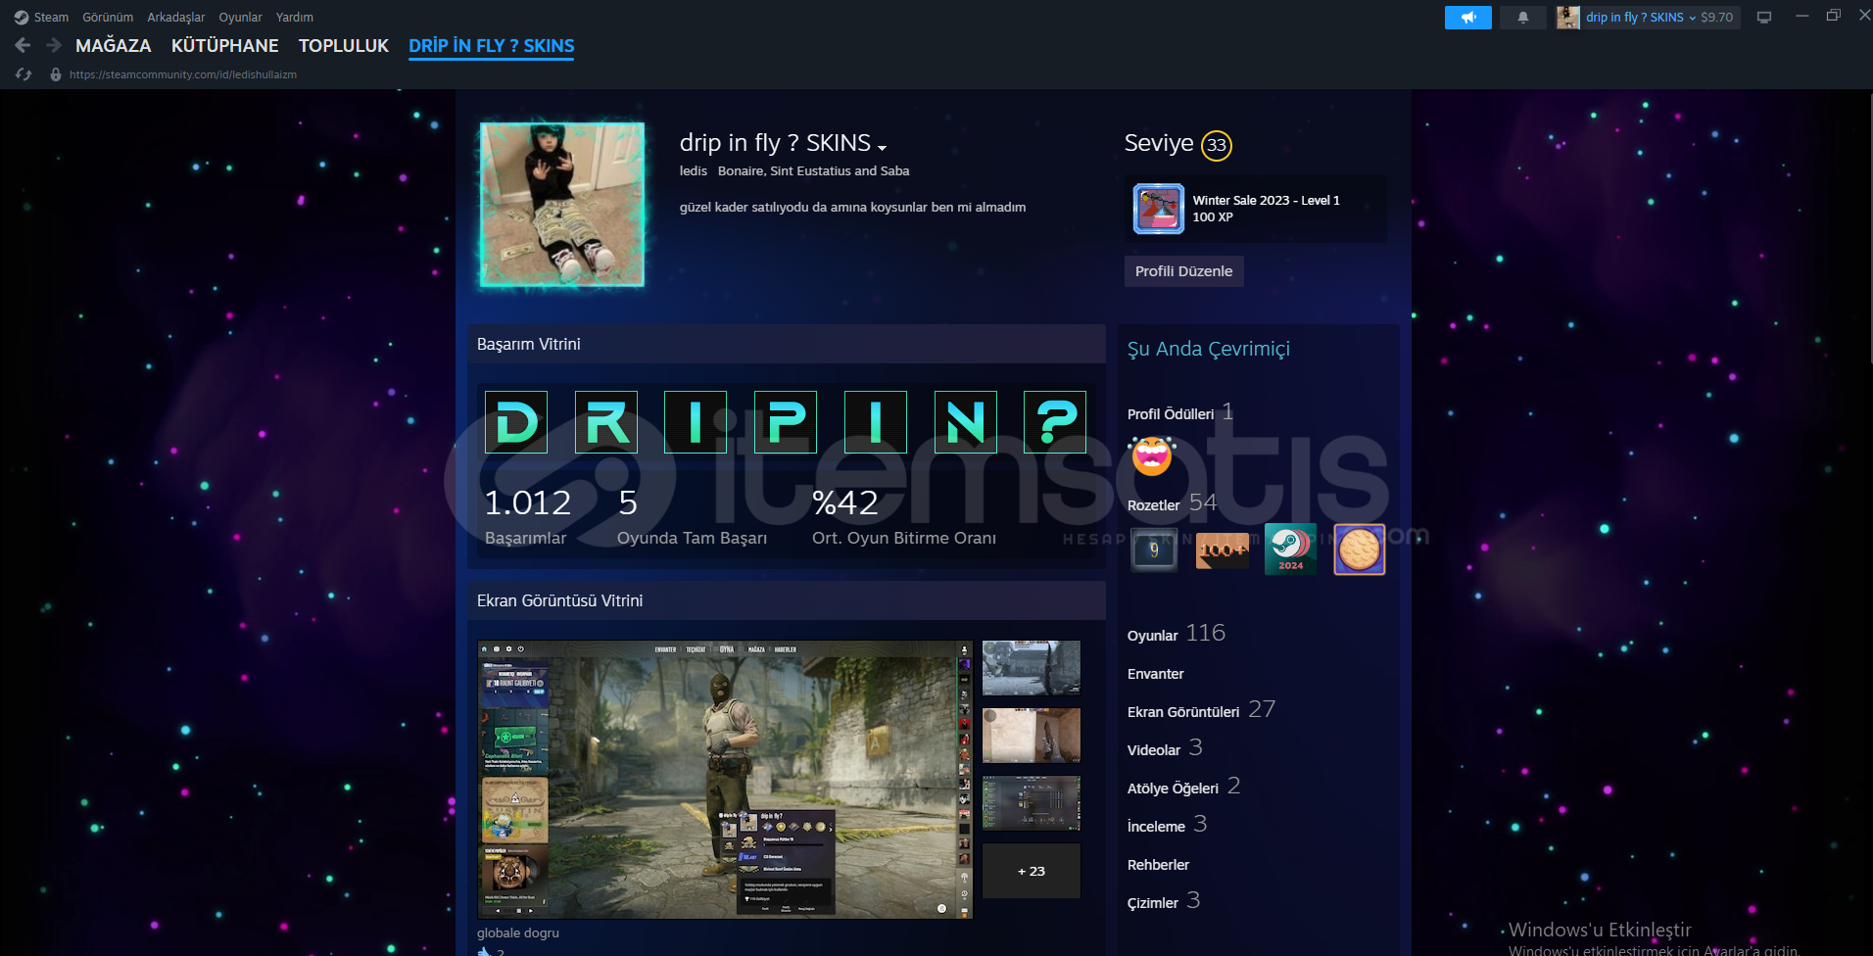Switch to the KÜTÜPHANE tab
Screen dimensions: 1873x956
tap(225, 46)
